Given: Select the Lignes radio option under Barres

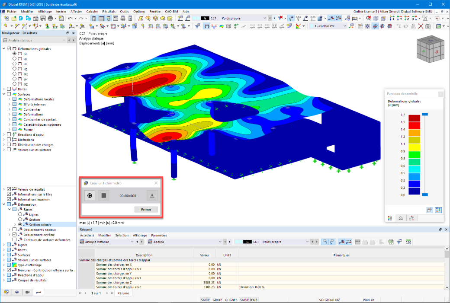Looking at the screenshot, I should pos(20,214).
